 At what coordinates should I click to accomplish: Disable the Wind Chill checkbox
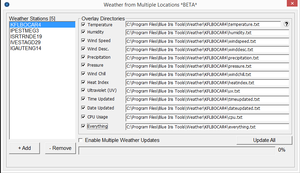coord(83,74)
